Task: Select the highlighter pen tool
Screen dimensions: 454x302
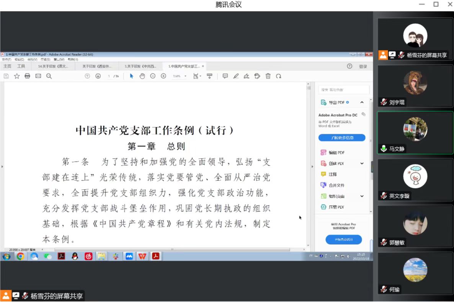Action: pyautogui.click(x=236, y=76)
